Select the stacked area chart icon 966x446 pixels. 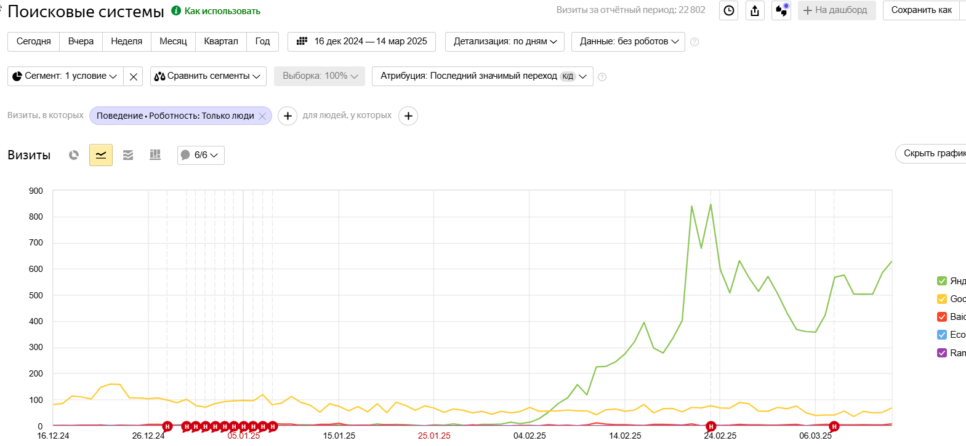click(128, 155)
